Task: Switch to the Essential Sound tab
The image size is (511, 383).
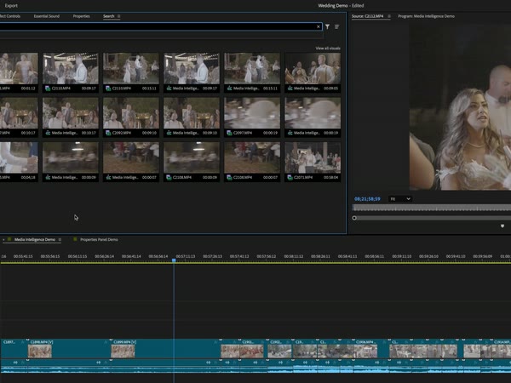Action: pos(47,16)
